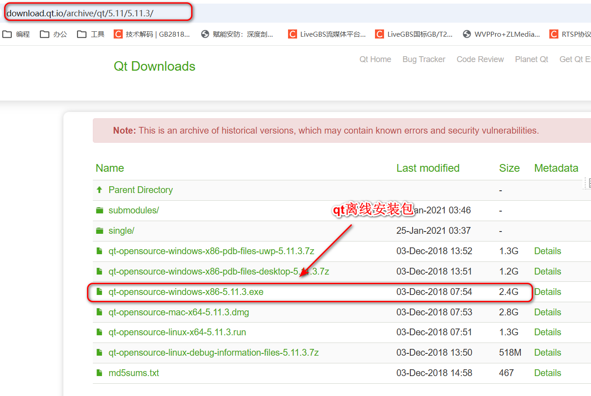Viewport: 591px width, 396px height.
Task: Click file icon beside pdb-files-uwp 7z
Action: [x=100, y=251]
